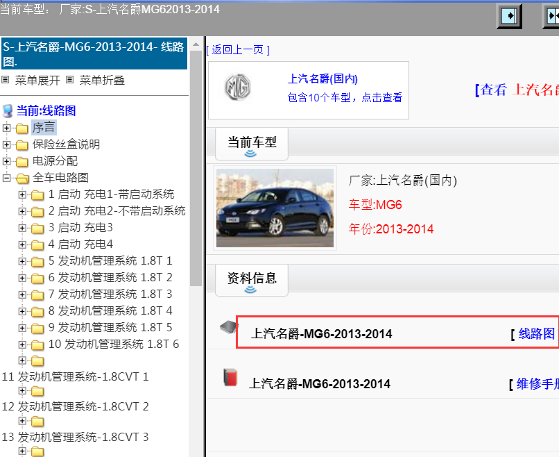This screenshot has height=457, width=559.
Task: Click the open folder icon for 全车电路图
Action: pyautogui.click(x=22, y=178)
